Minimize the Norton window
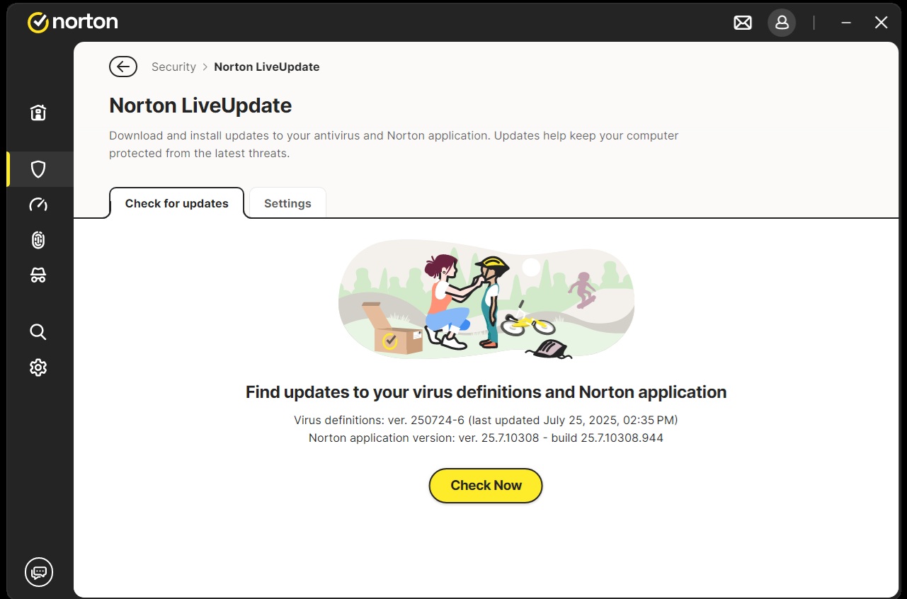The image size is (907, 599). (846, 23)
